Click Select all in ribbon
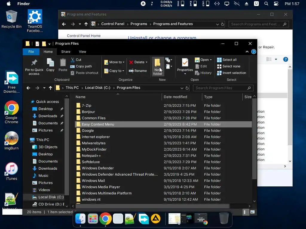This screenshot has width=306, height=229. [x=227, y=60]
